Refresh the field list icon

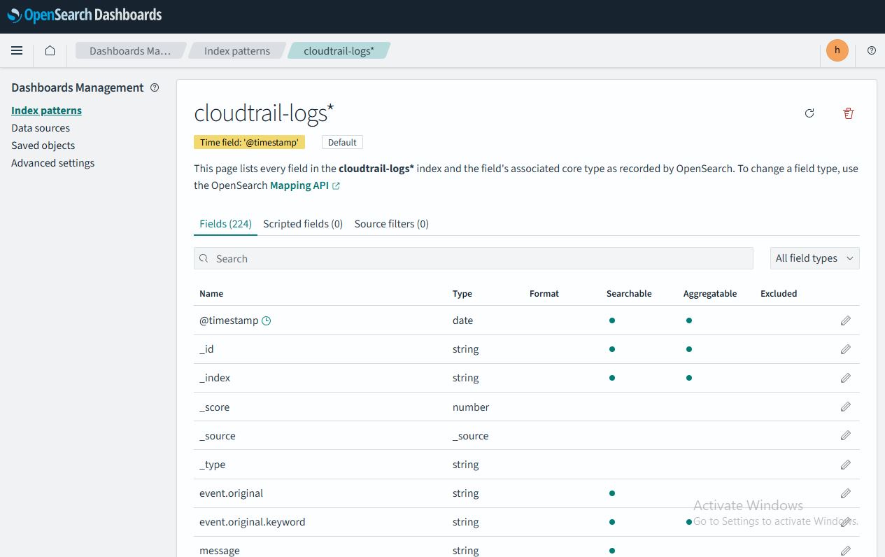(x=809, y=113)
